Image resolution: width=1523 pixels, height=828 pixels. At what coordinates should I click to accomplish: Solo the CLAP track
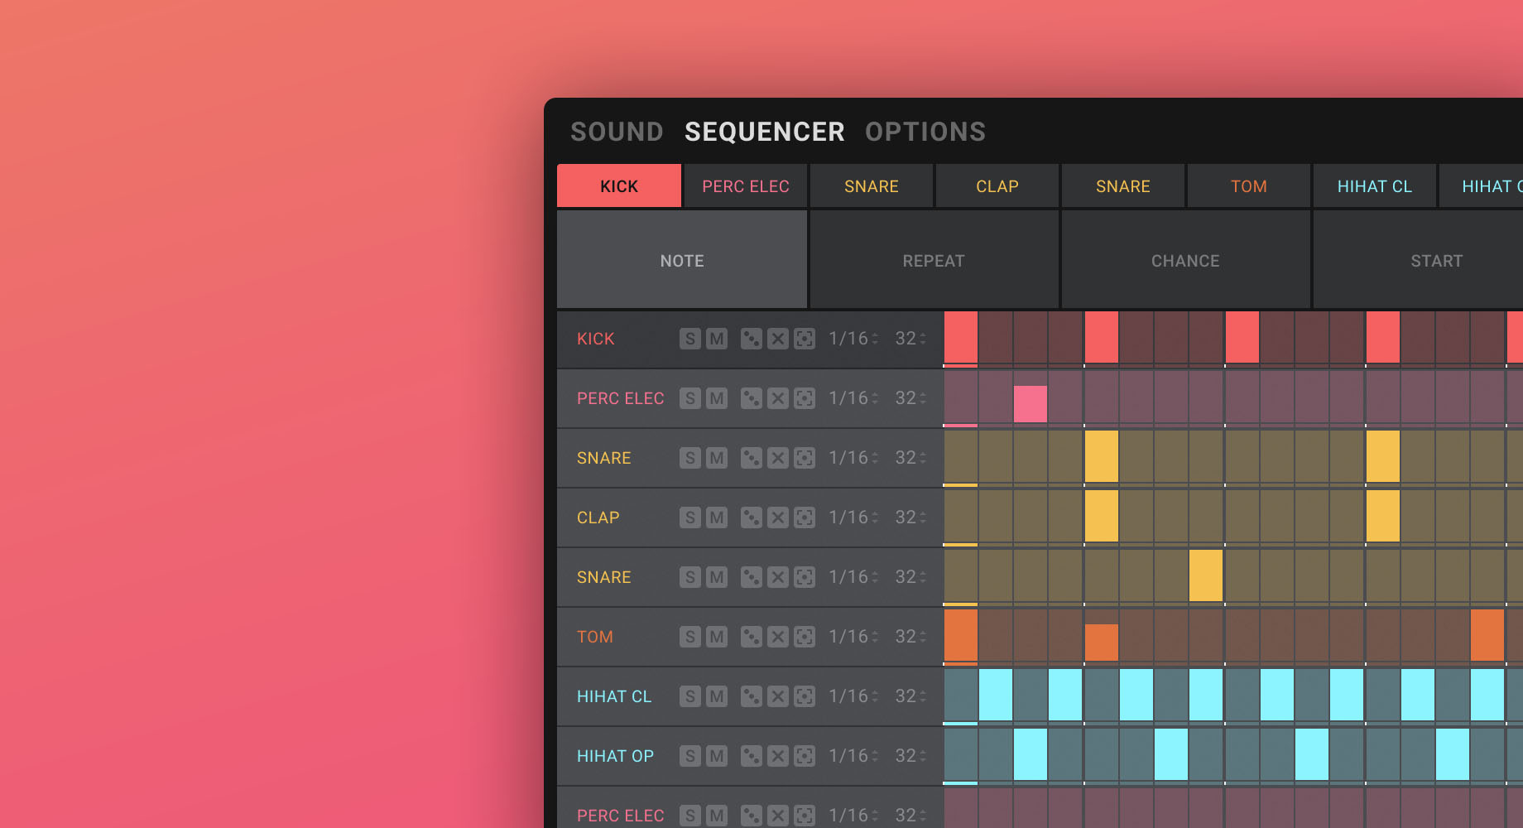pyautogui.click(x=690, y=517)
